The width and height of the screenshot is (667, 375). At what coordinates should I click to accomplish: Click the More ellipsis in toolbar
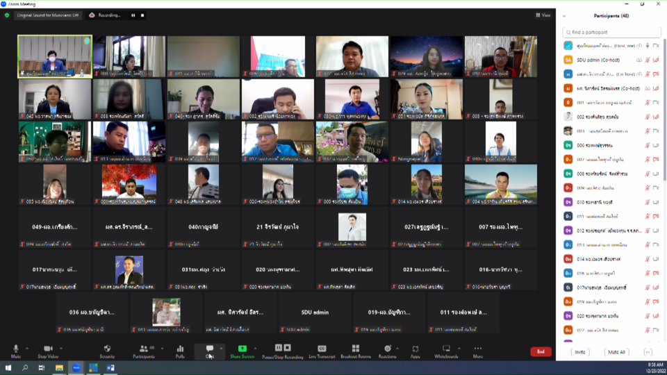(x=478, y=349)
